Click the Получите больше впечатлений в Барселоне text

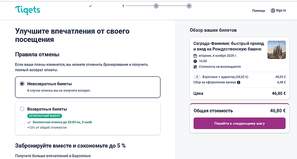(x=53, y=156)
